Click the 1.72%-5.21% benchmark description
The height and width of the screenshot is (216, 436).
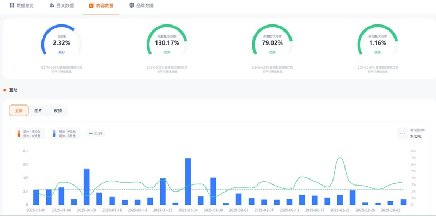(167, 70)
